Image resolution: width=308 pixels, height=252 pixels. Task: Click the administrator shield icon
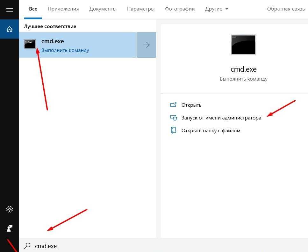173,118
